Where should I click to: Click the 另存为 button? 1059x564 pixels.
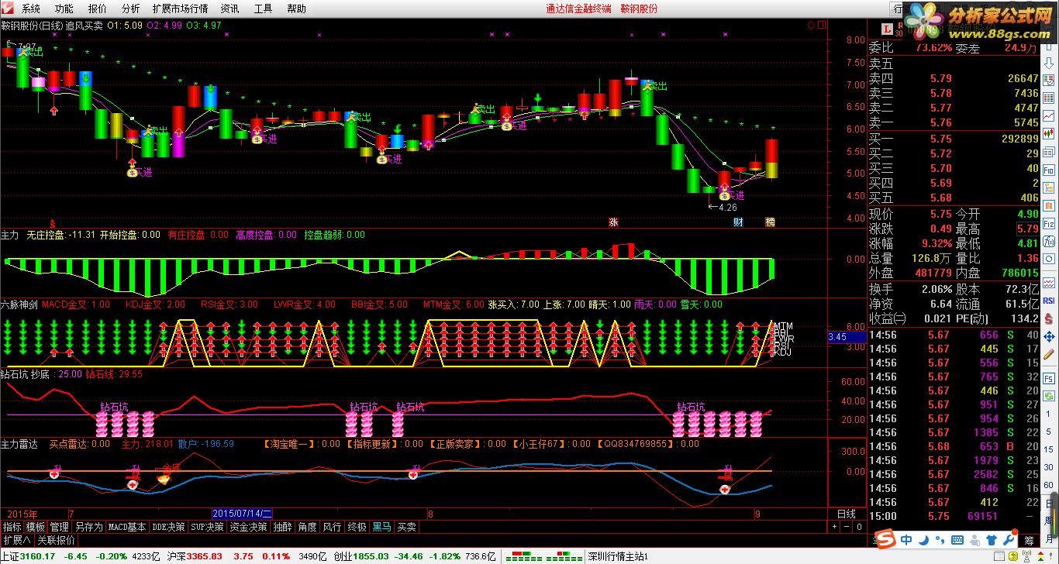pyautogui.click(x=89, y=527)
